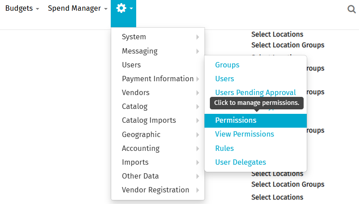Click the settings gear icon
Image resolution: width=359 pixels, height=204 pixels.
pos(121,8)
